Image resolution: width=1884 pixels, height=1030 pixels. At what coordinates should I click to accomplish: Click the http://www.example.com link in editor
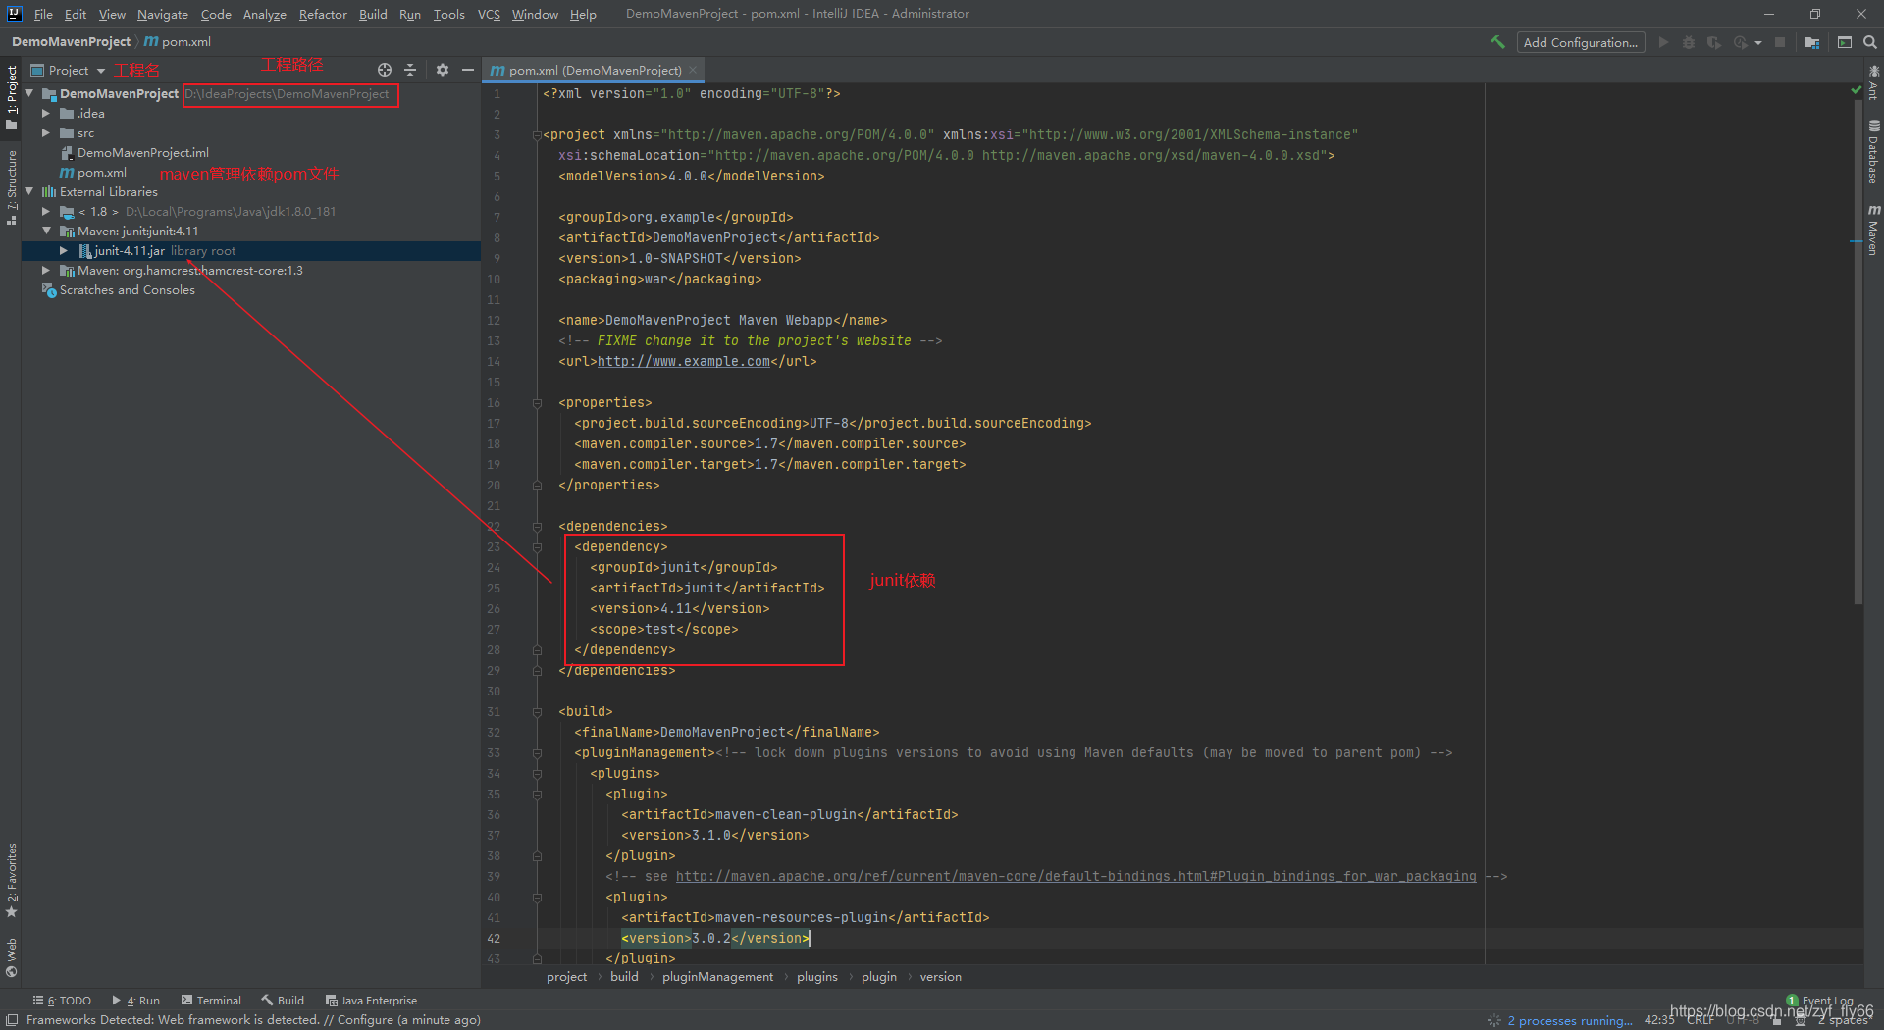click(x=684, y=362)
